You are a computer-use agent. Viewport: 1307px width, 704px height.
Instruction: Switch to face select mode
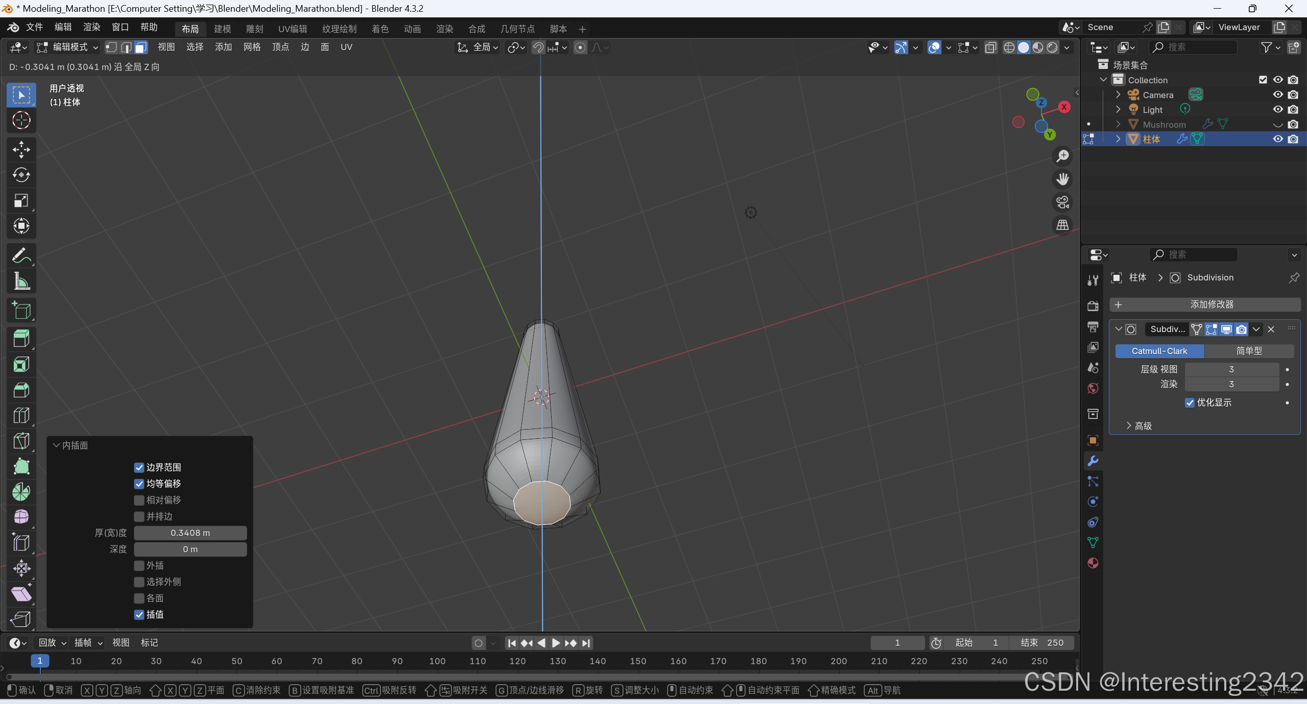tap(141, 48)
